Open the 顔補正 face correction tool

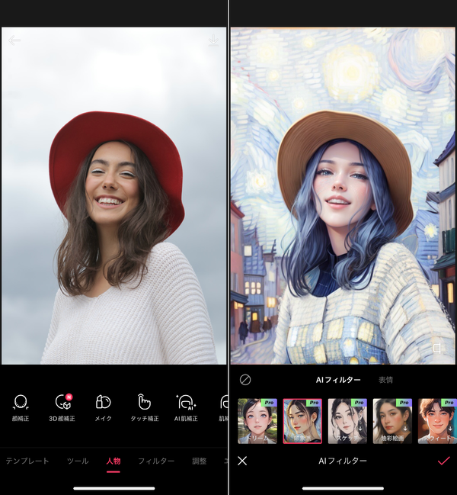click(x=21, y=408)
